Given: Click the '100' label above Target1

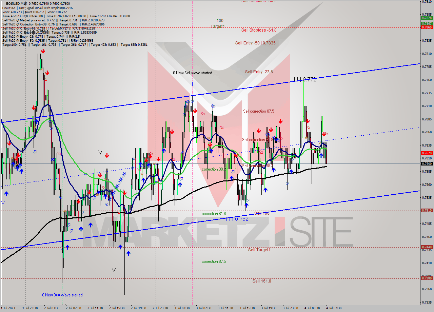Looking at the screenshot, I should [x=220, y=21].
